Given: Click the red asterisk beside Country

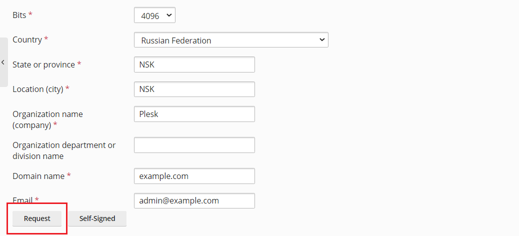Looking at the screenshot, I should click(46, 39).
